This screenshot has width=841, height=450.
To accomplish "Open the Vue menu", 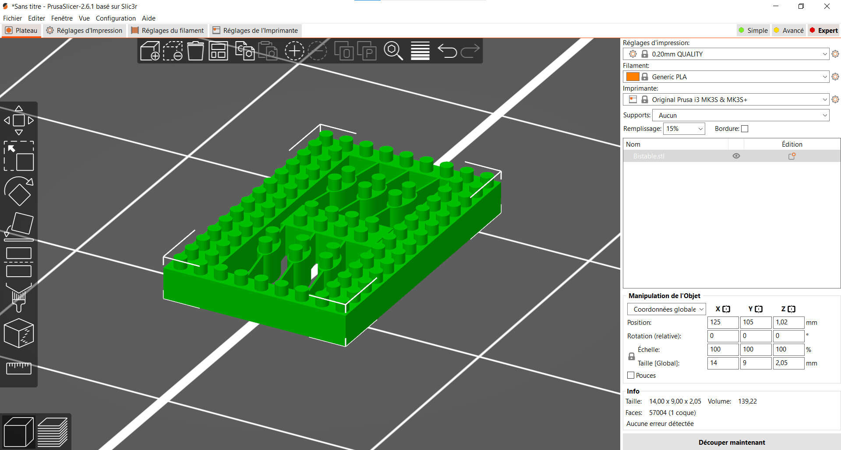I will [x=84, y=18].
